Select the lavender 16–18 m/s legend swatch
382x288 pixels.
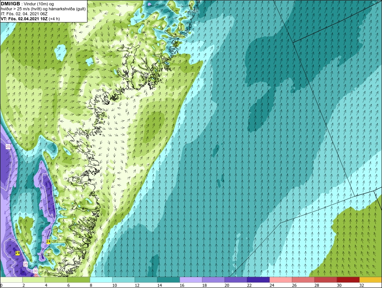click(191, 280)
